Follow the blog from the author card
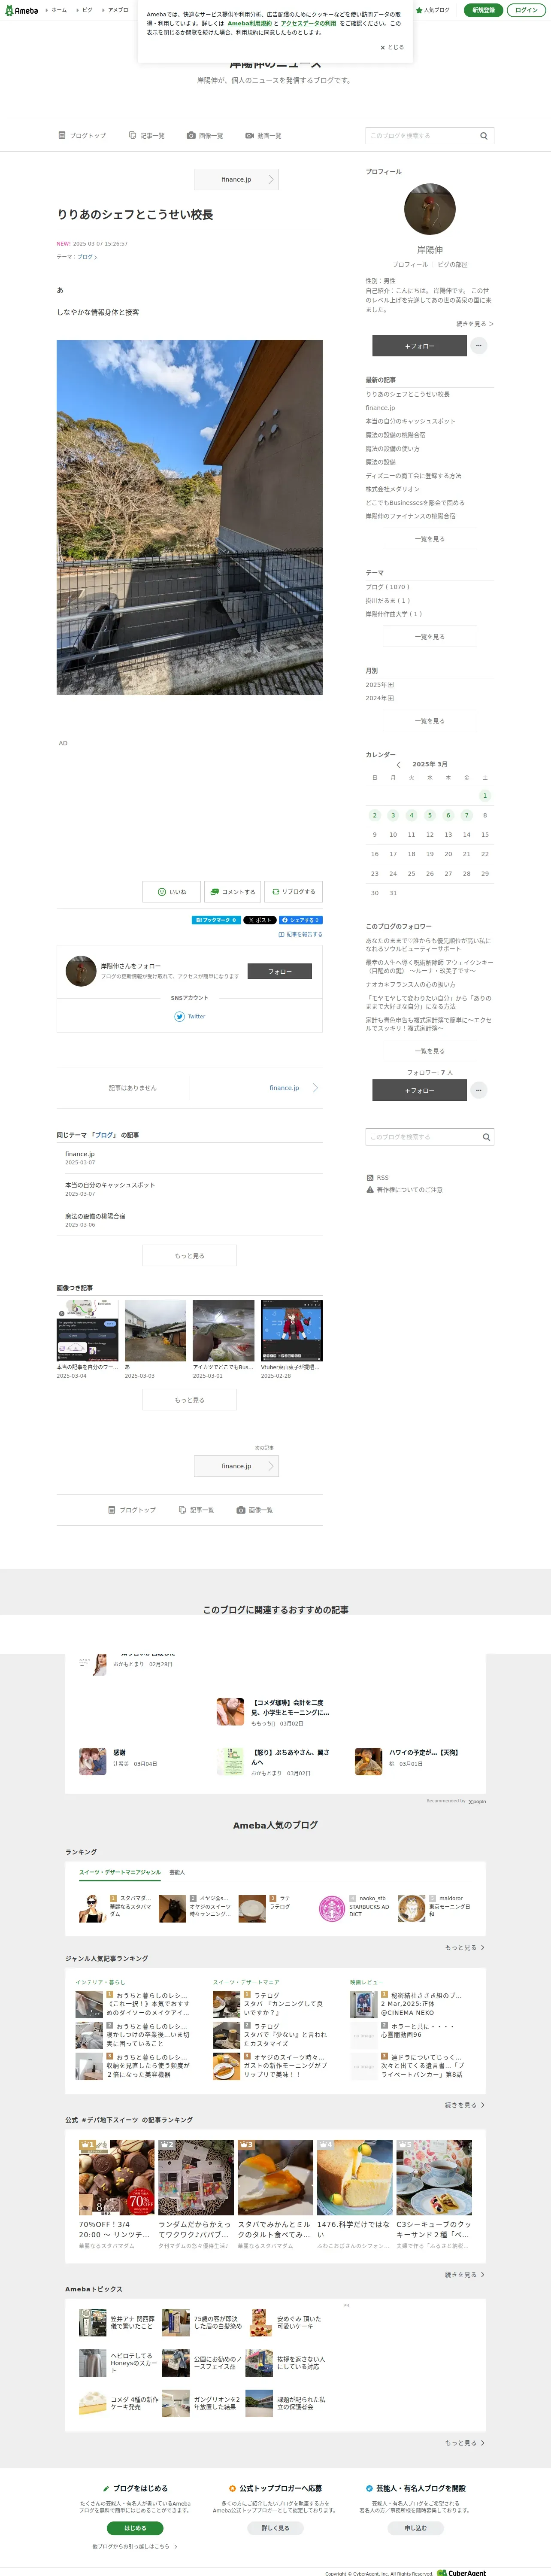Screen dimensions: 551x2576 [279, 971]
